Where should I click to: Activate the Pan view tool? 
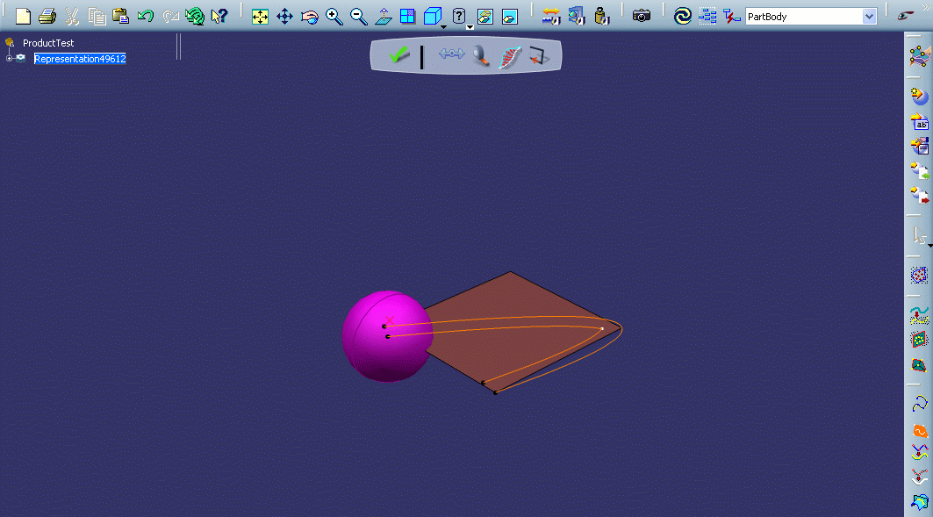click(285, 16)
